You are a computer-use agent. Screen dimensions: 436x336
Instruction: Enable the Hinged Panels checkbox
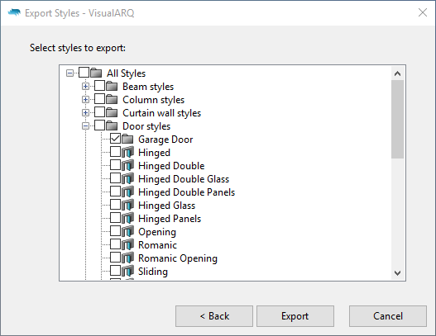tap(115, 218)
